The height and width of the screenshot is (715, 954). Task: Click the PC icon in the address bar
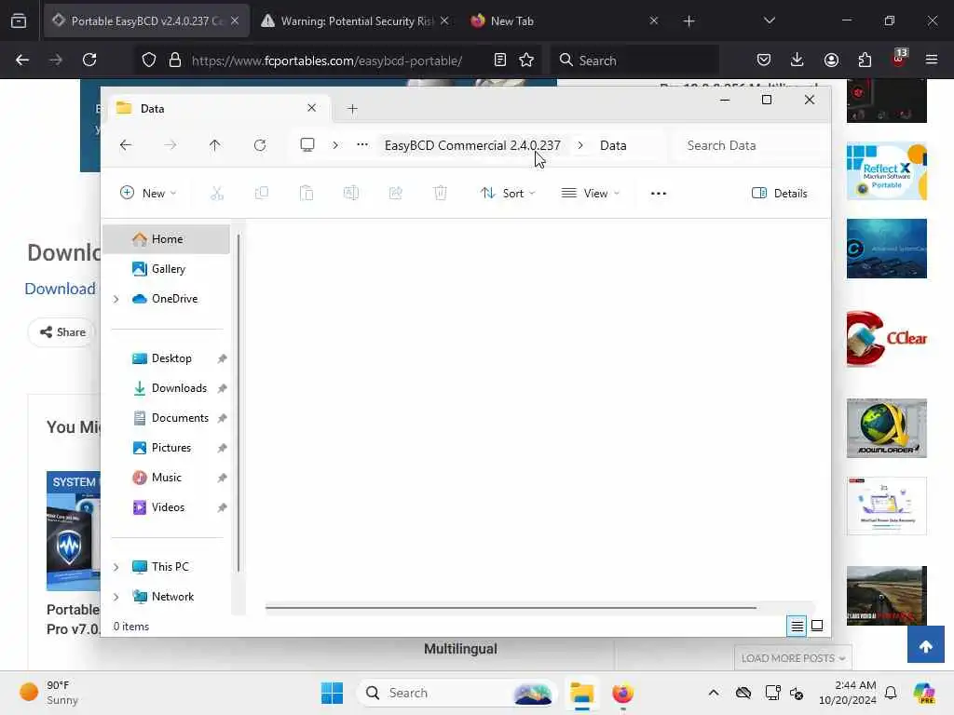coord(307,145)
